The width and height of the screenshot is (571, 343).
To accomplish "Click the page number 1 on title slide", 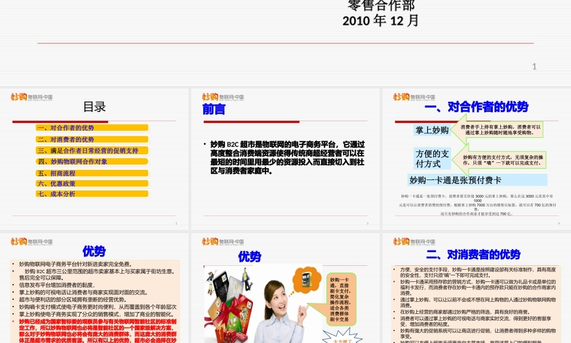I will (x=534, y=66).
